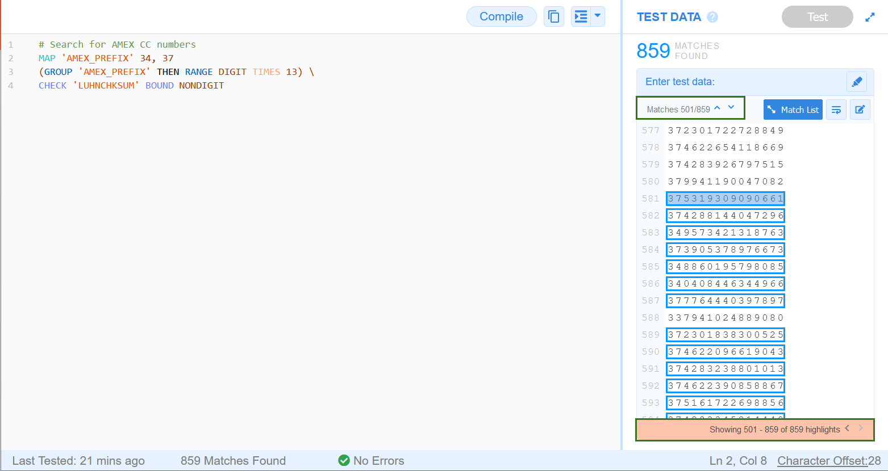Click unmatched number 374283926797515

(726, 165)
